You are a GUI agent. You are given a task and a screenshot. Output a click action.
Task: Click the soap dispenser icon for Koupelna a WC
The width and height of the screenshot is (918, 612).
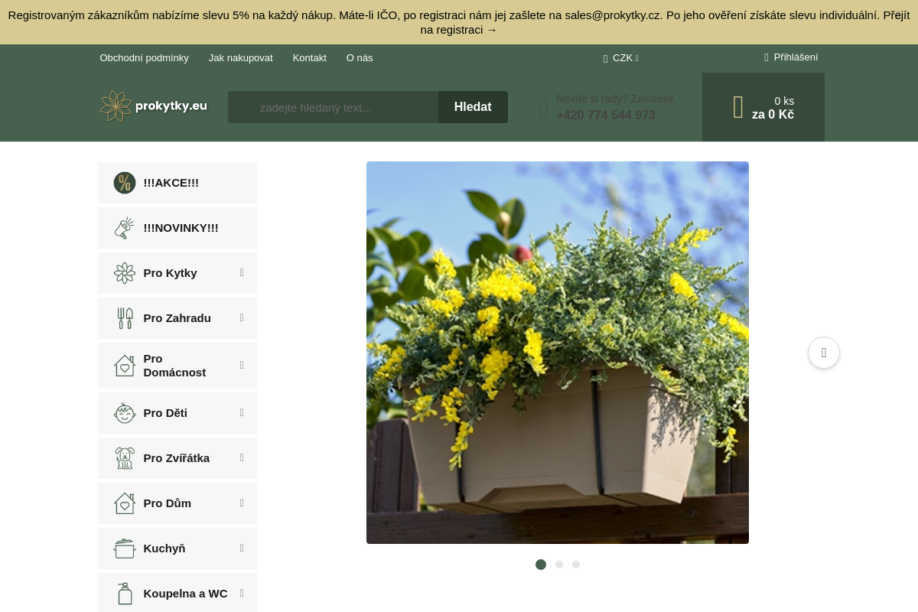[125, 594]
